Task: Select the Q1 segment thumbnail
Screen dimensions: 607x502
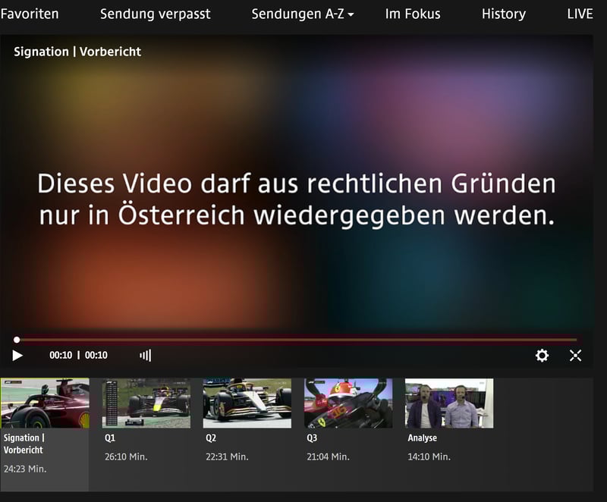Action: (x=146, y=403)
